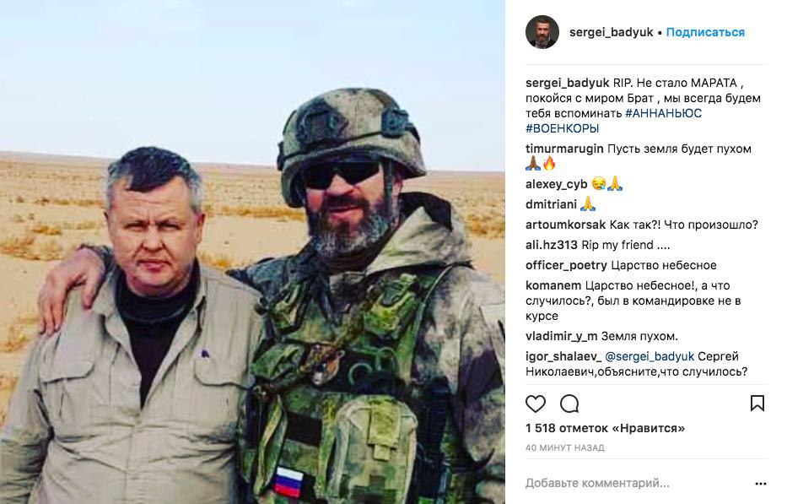Viewport: 787px width, 504px height.
Task: Click the comment speech bubble icon
Action: point(569,404)
